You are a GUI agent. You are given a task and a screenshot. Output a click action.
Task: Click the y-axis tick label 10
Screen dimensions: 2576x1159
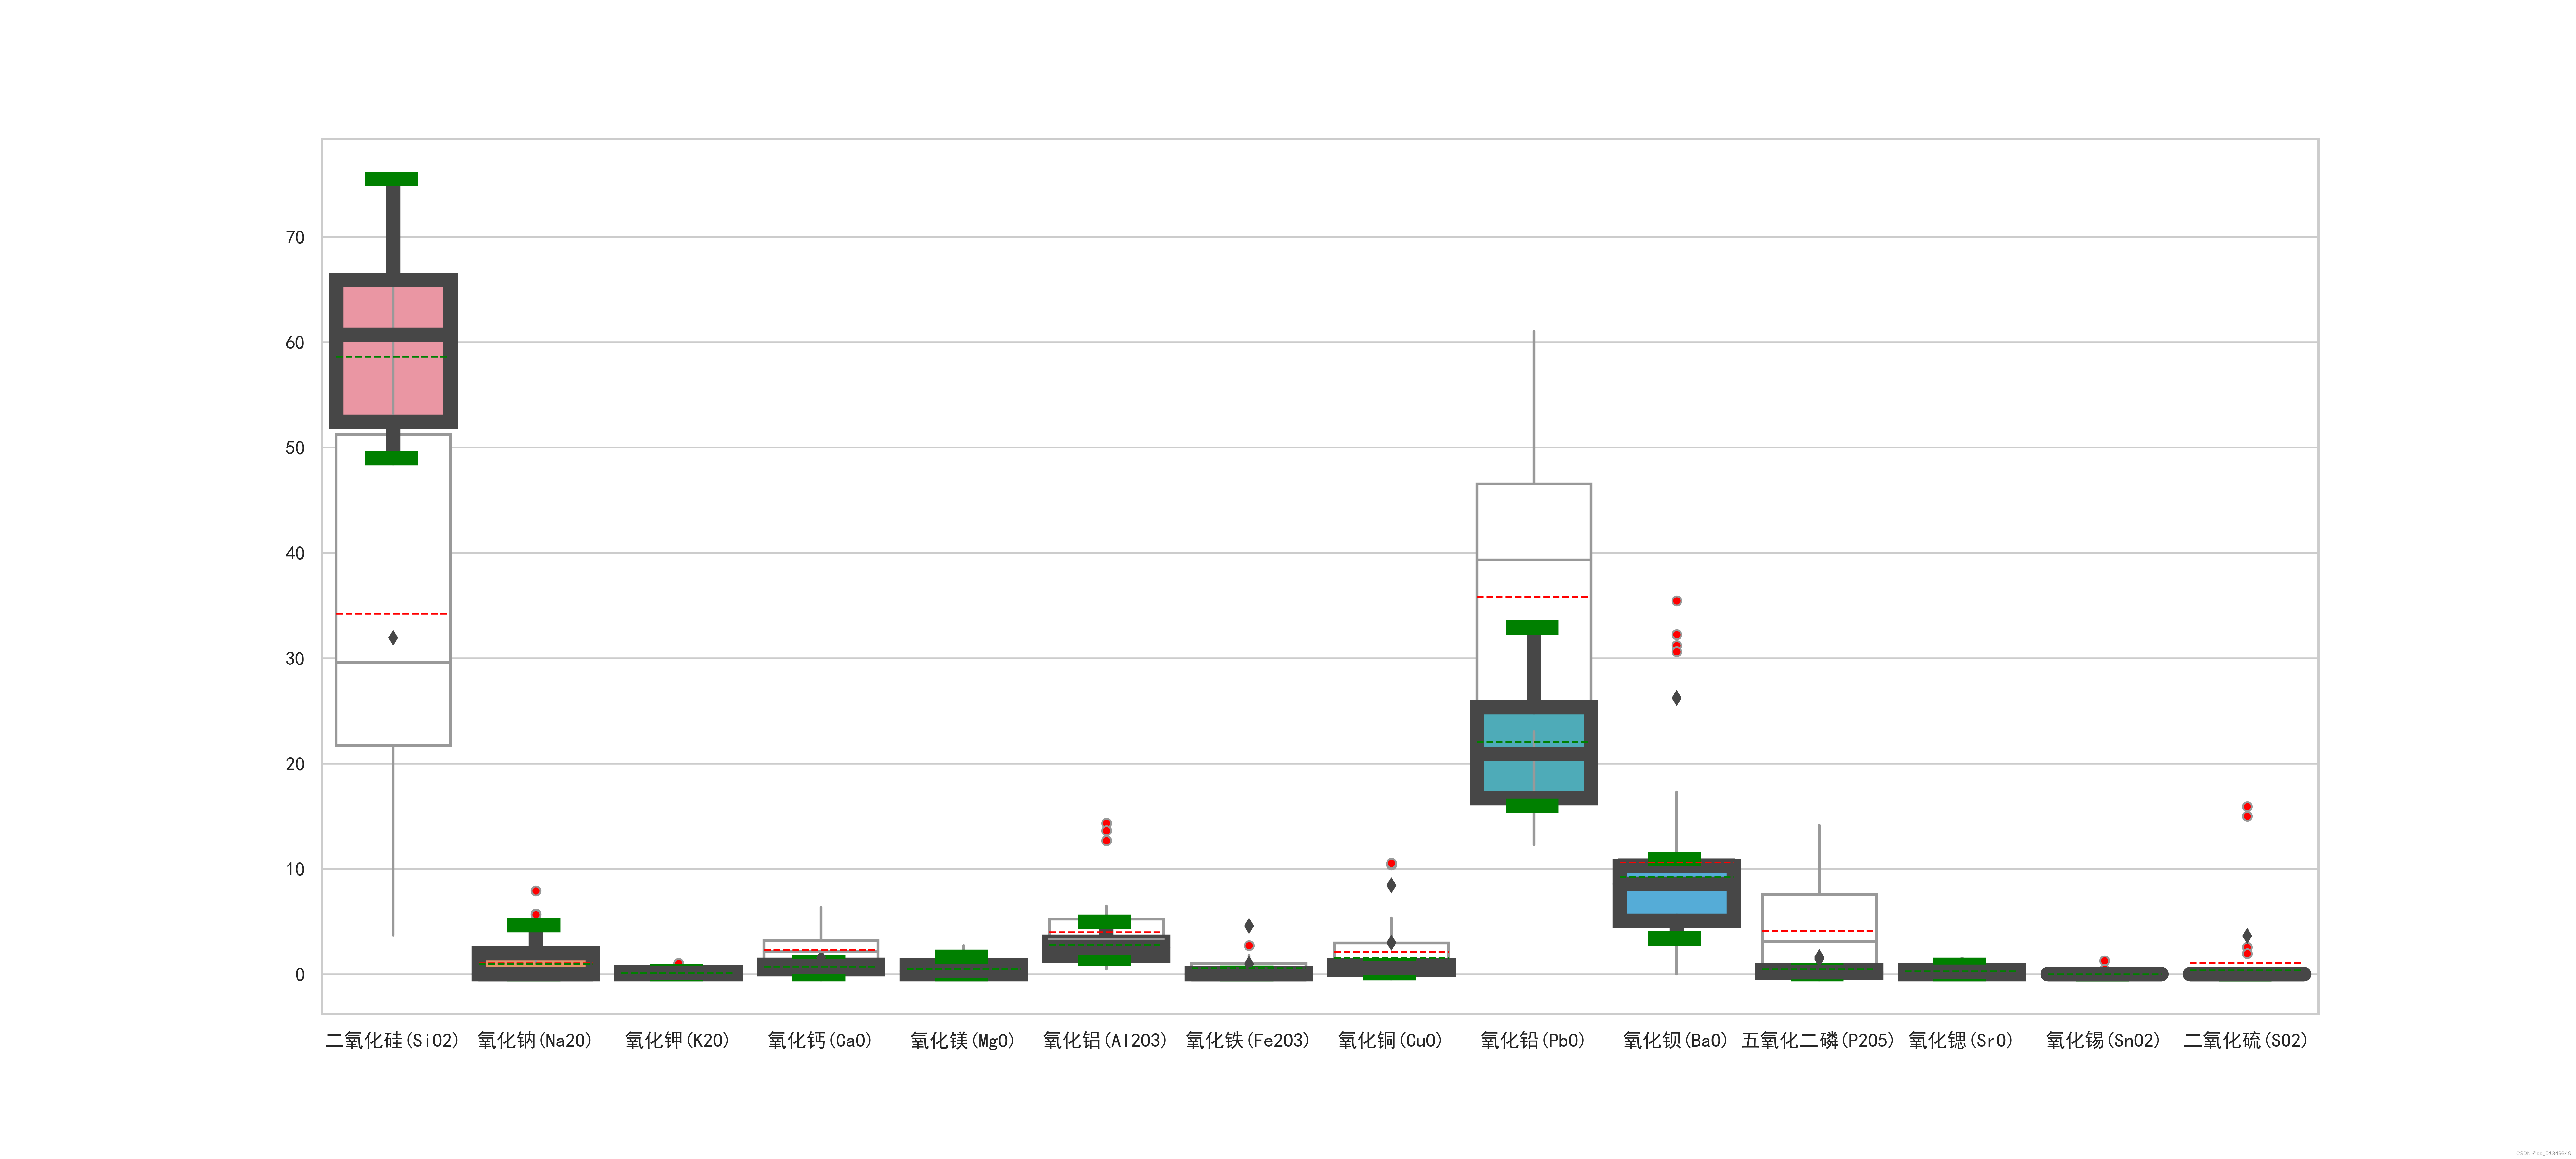coord(295,869)
